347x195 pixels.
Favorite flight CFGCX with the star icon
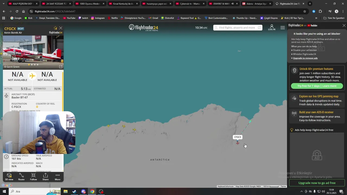pos(55,28)
